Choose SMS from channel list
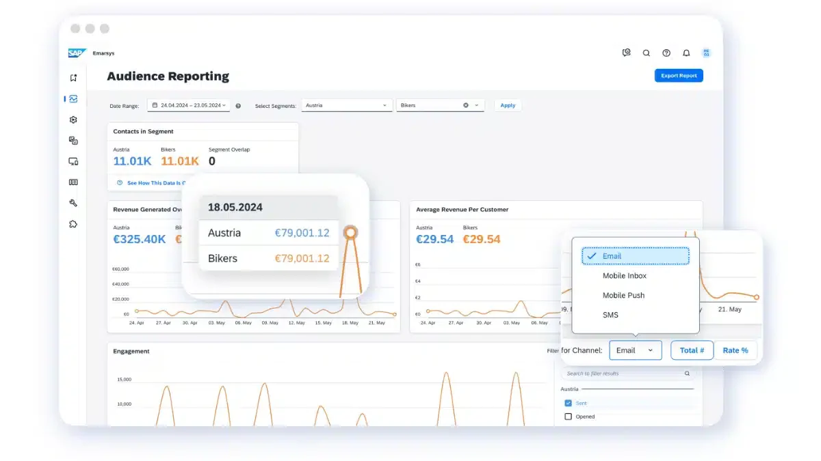821x461 pixels. point(610,315)
